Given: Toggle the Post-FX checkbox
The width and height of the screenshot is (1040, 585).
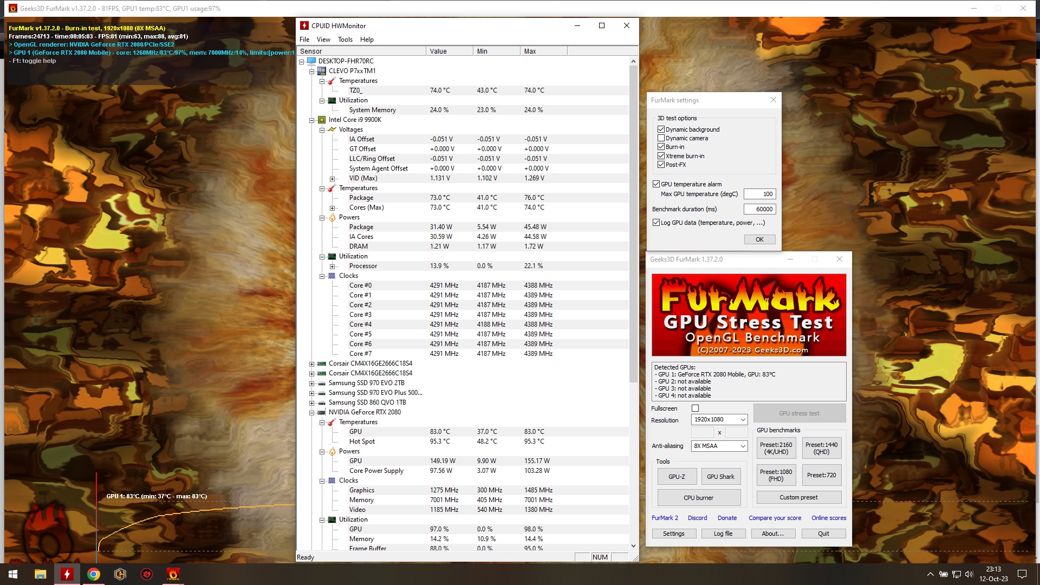Looking at the screenshot, I should (x=661, y=165).
